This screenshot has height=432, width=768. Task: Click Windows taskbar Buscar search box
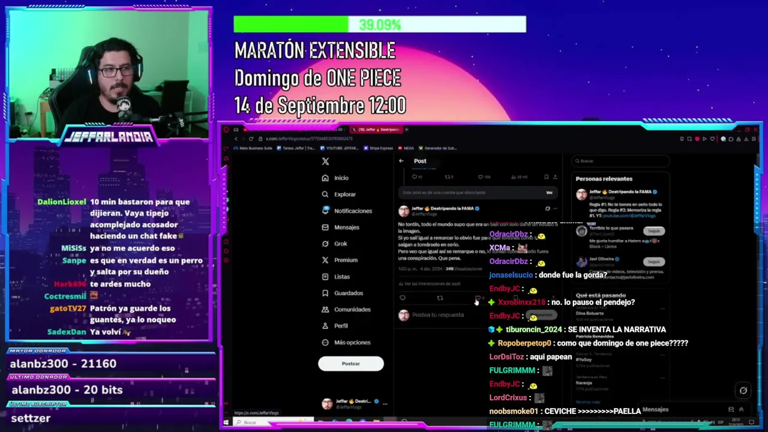[x=273, y=422]
